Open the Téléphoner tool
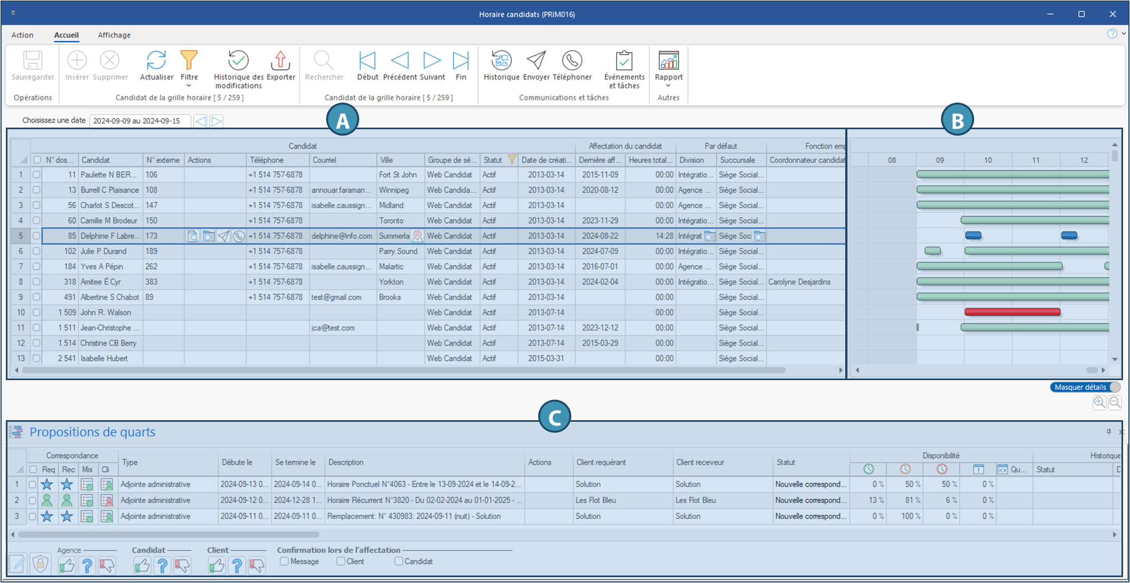Screen dimensions: 1130x583 tap(572, 61)
